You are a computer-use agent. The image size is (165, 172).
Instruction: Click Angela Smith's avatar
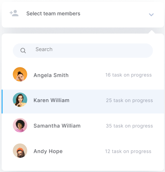tap(20, 74)
